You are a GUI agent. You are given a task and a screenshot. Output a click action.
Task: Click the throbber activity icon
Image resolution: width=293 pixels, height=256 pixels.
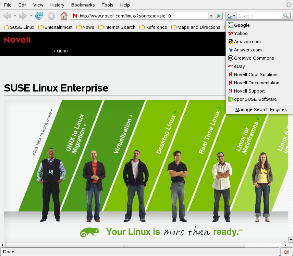tap(289, 5)
